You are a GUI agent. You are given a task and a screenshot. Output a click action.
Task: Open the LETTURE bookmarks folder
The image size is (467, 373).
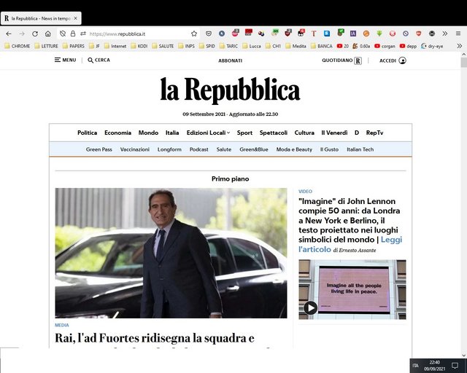tap(47, 46)
